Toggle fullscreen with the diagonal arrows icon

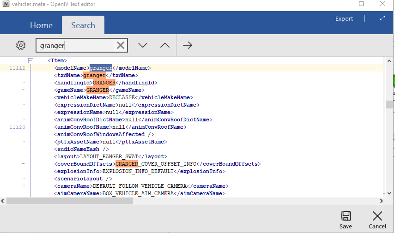tap(382, 18)
